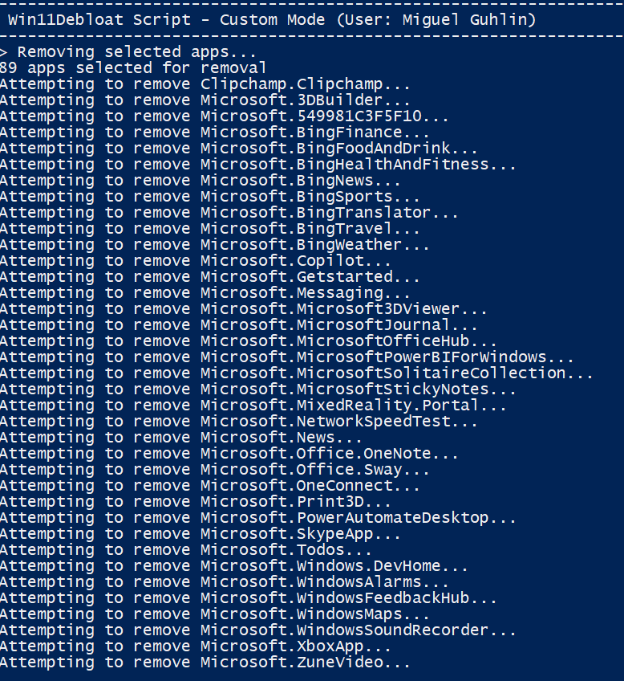Click the Microsoft.Windows.DevHome entry
624x681 pixels.
tap(234, 566)
